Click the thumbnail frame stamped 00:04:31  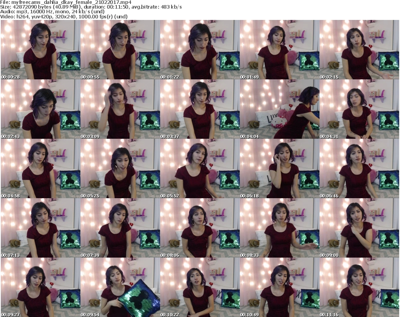(x=359, y=109)
